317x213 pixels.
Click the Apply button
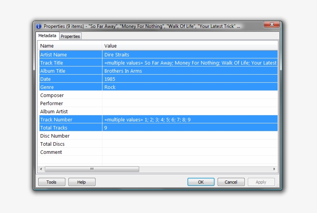tap(261, 182)
